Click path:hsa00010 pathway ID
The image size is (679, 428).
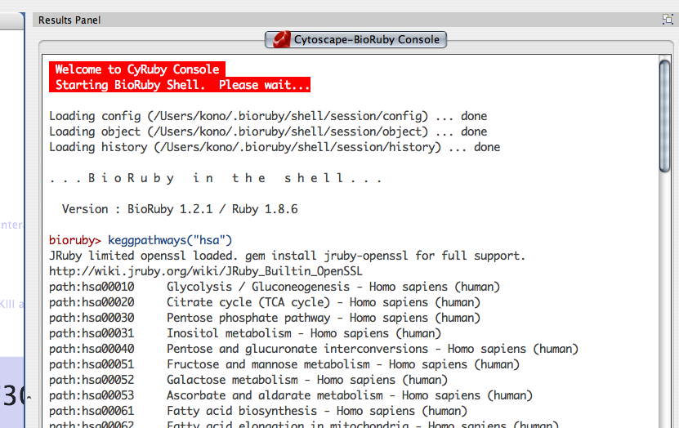pos(92,287)
